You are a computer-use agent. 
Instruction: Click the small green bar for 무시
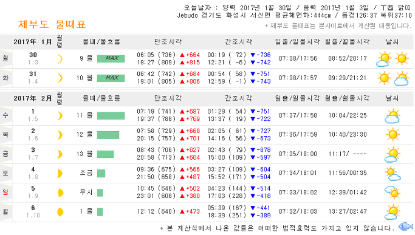click(x=100, y=192)
